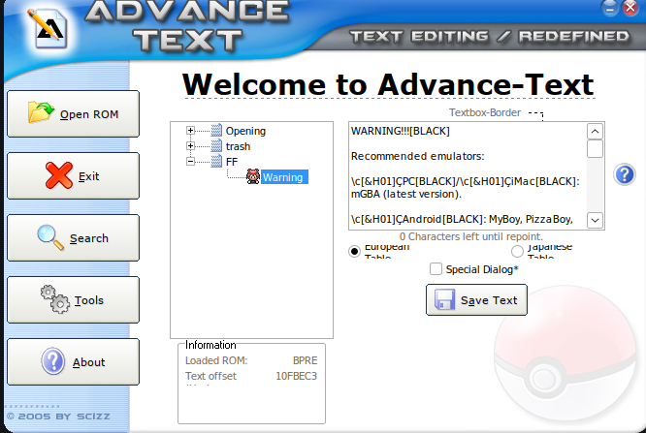The image size is (646, 433).
Task: Open the Search function
Action: click(x=74, y=238)
